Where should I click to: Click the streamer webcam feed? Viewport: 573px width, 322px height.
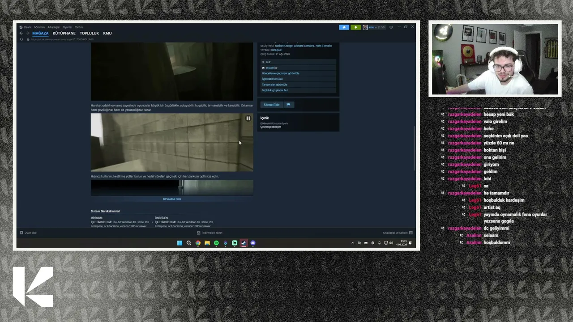tap(495, 59)
